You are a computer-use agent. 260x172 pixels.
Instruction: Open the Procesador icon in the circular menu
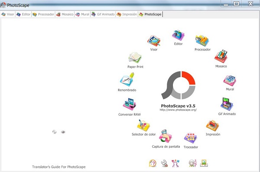point(202,41)
